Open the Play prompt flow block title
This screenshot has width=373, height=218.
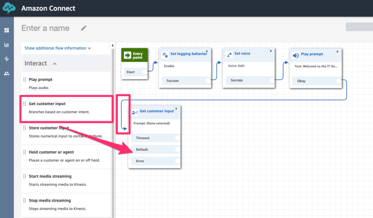312,54
